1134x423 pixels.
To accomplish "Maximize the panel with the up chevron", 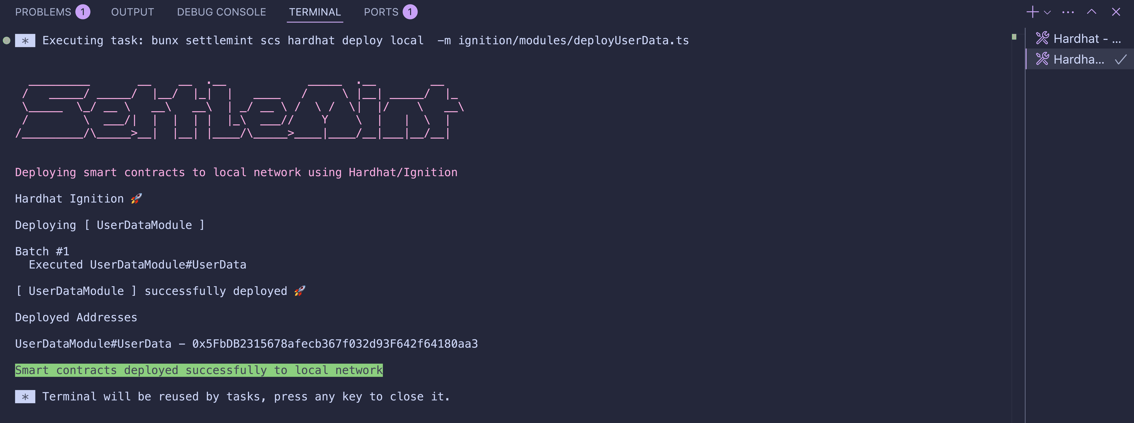I will [x=1091, y=12].
